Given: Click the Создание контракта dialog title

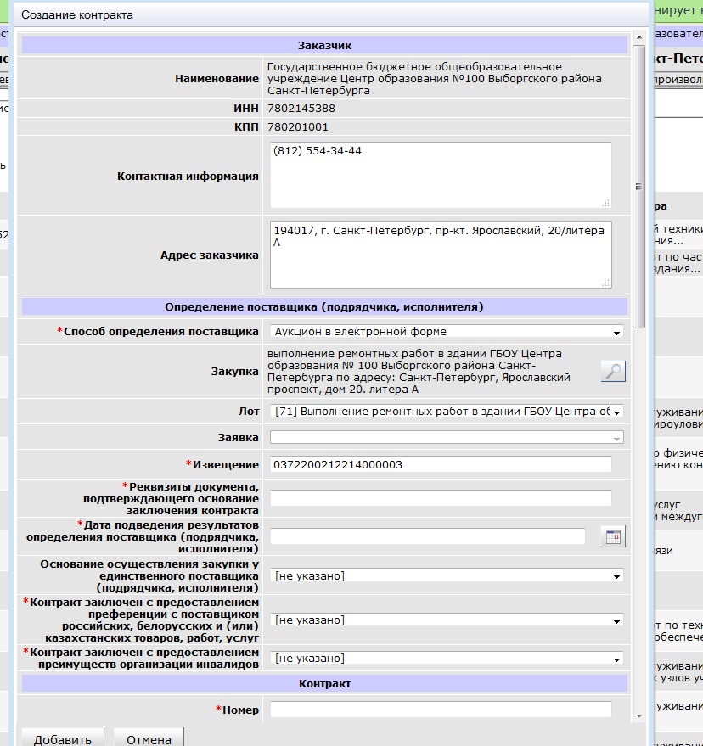Looking at the screenshot, I should pos(77,14).
